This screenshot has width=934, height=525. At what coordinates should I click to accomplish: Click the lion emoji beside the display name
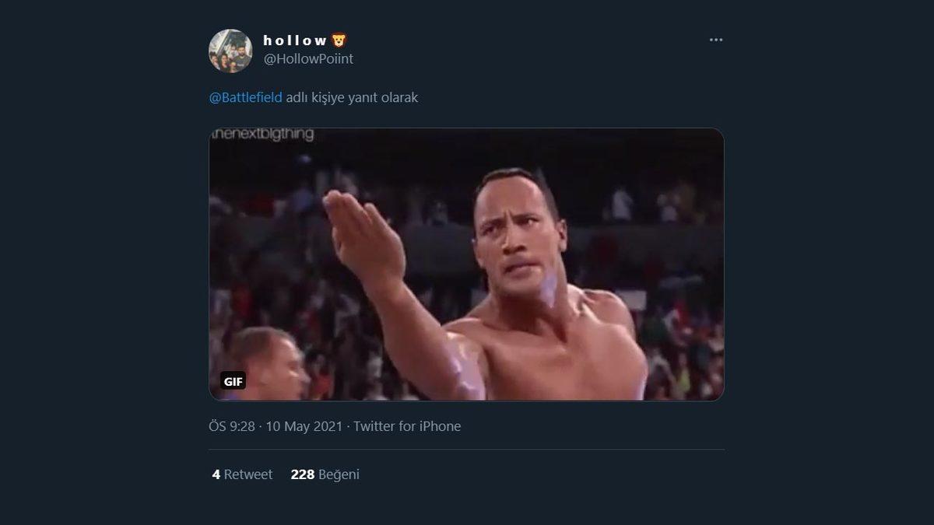pyautogui.click(x=339, y=40)
